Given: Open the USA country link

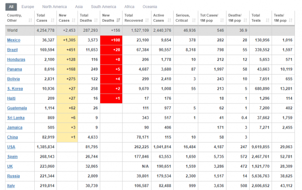Looking at the screenshot, I should (11, 147).
